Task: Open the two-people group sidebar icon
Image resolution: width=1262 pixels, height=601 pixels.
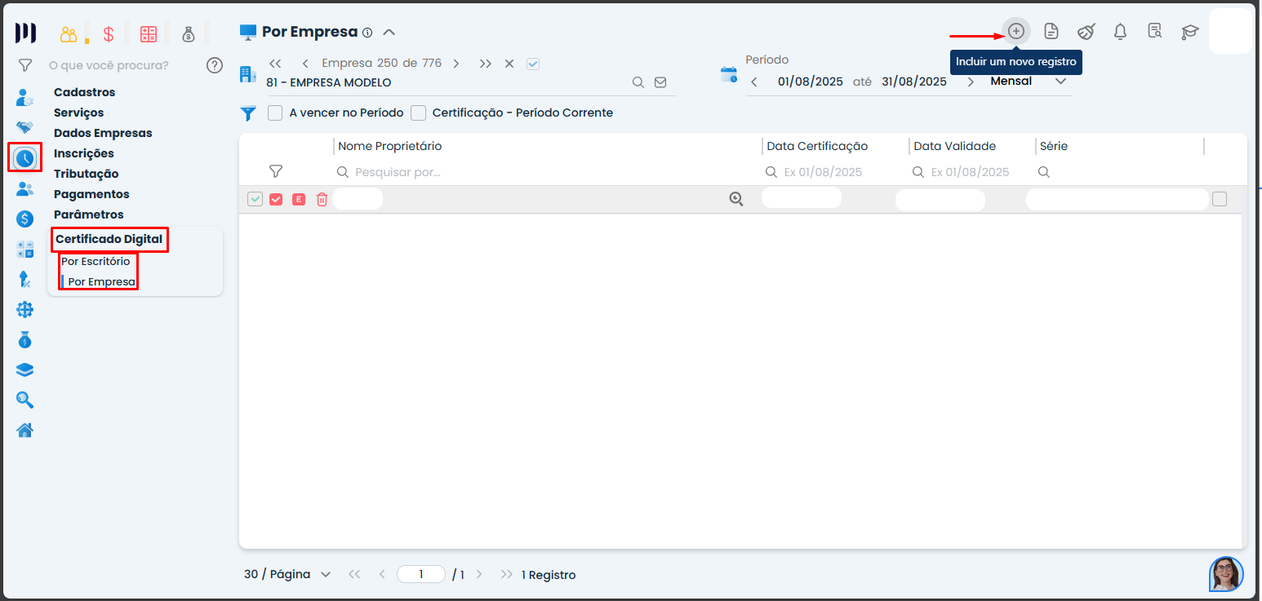Action: (25, 189)
